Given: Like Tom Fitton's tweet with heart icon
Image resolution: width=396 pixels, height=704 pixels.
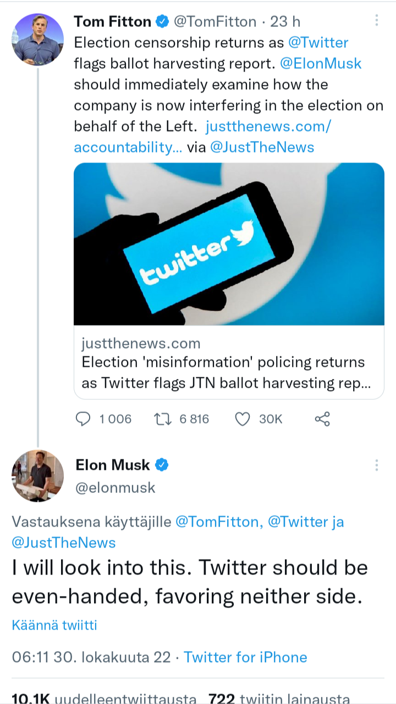Looking at the screenshot, I should pos(243,419).
